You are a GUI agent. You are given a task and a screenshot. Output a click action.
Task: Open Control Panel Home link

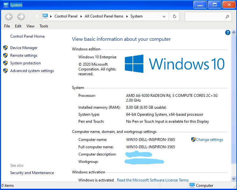click(x=27, y=36)
